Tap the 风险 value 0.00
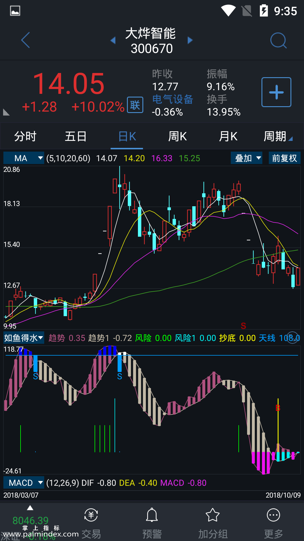 tap(163, 338)
